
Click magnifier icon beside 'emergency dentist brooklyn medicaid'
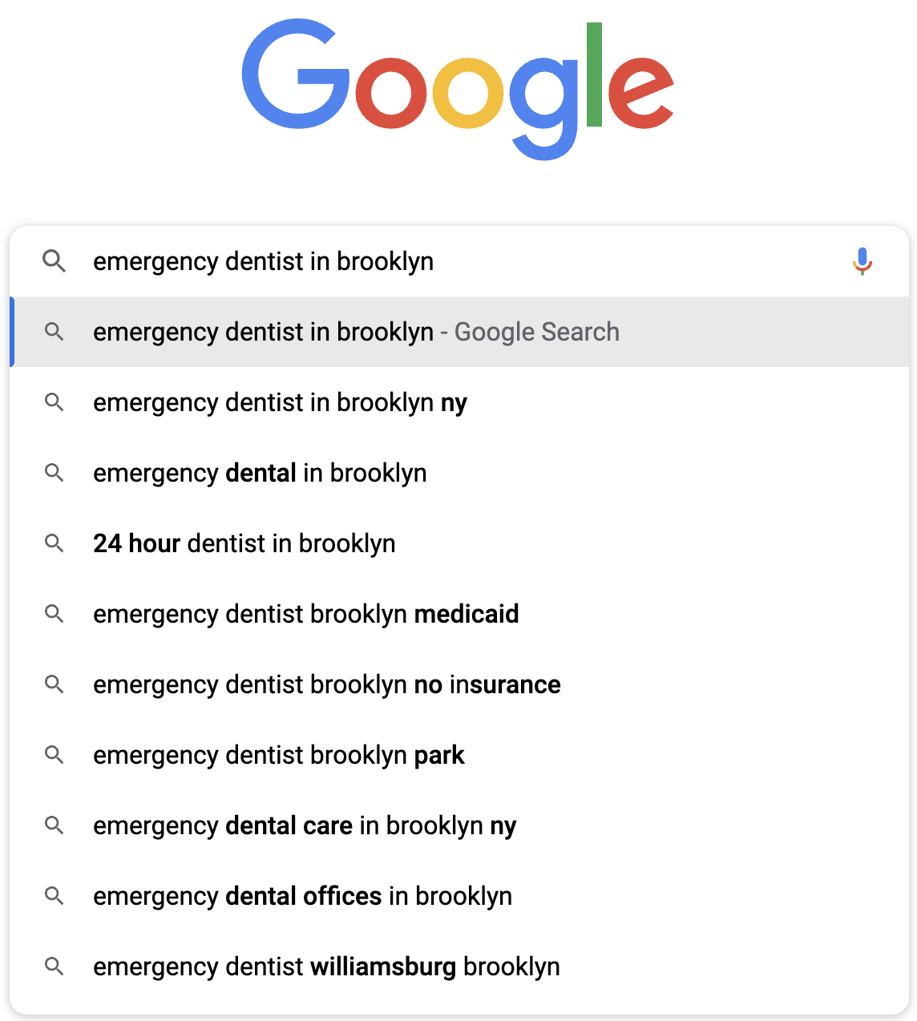tap(55, 614)
